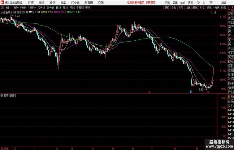Screen dimensions: 234x150
Task: Click the 游客 guest account label
Action: (224, 2)
